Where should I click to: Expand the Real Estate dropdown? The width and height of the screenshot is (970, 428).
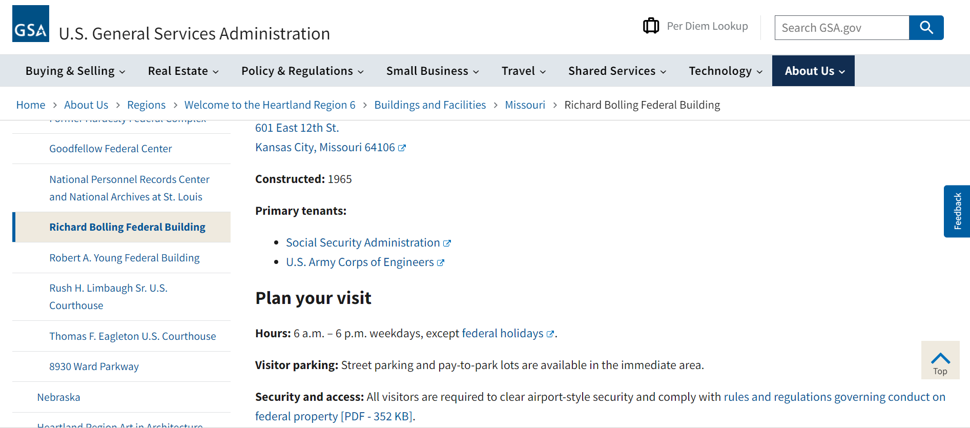click(x=183, y=71)
